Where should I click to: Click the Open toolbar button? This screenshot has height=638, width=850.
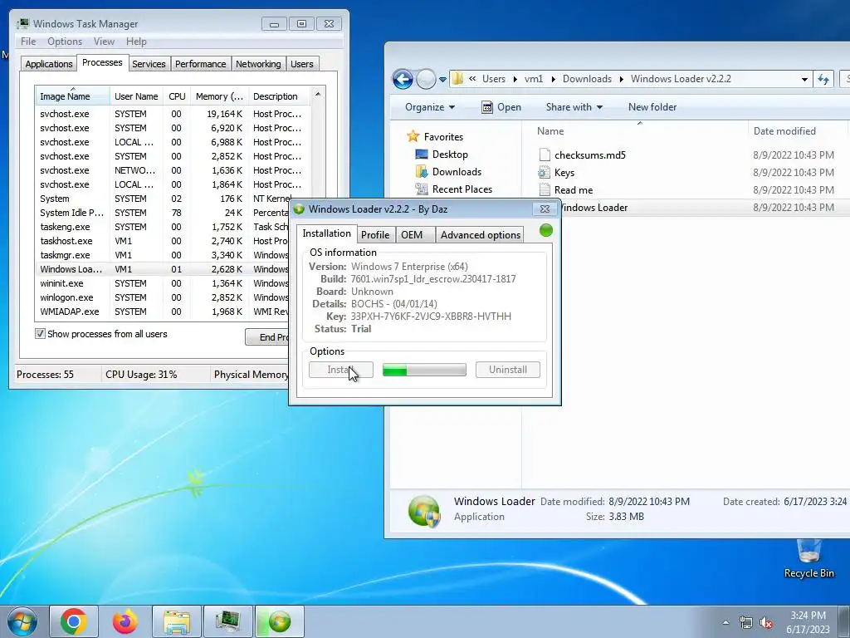coord(501,107)
